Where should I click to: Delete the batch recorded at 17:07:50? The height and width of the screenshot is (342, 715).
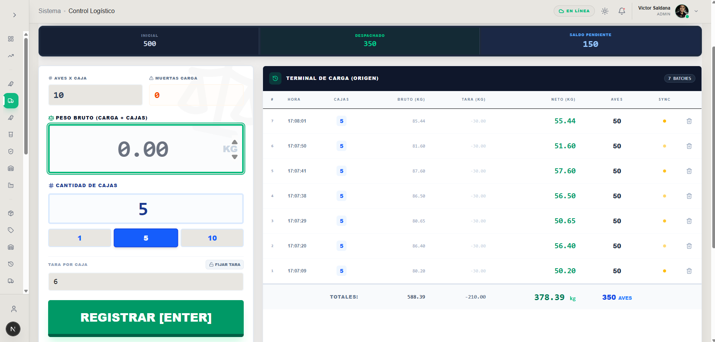point(689,146)
